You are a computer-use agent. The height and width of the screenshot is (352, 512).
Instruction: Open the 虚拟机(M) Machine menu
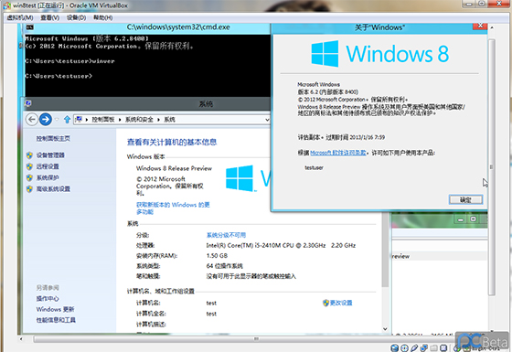point(20,17)
